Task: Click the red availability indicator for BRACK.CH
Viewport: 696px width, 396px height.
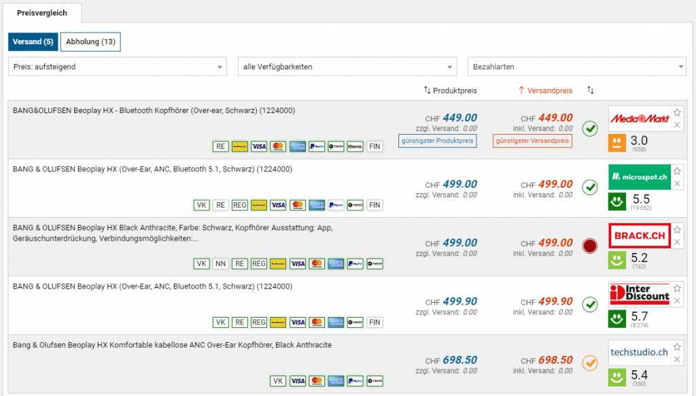Action: 590,245
